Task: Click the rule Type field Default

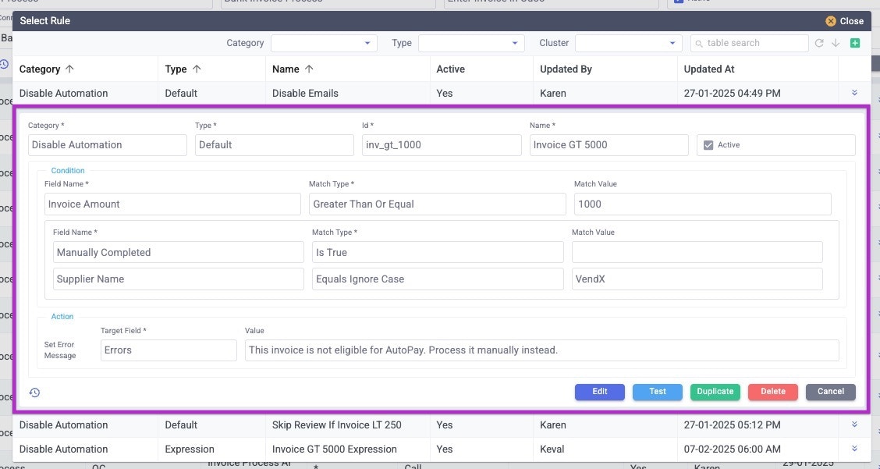Action: pyautogui.click(x=275, y=145)
